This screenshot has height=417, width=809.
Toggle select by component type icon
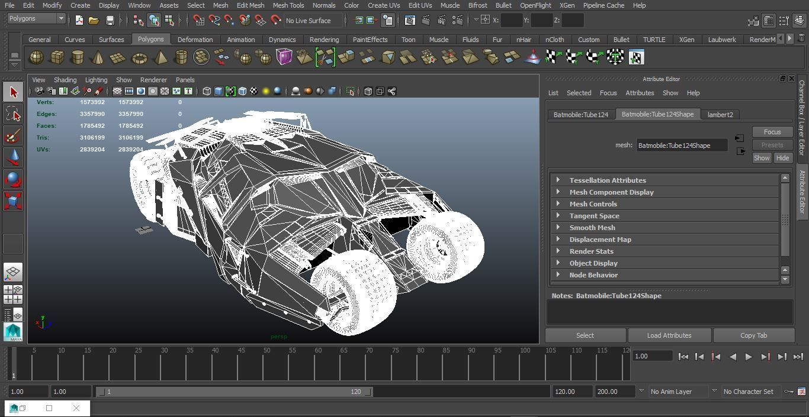169,20
